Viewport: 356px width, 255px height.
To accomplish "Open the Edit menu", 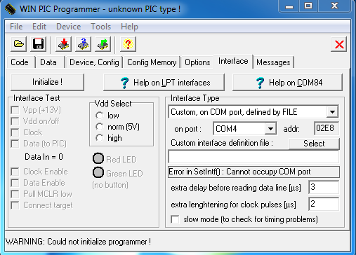I will point(39,27).
